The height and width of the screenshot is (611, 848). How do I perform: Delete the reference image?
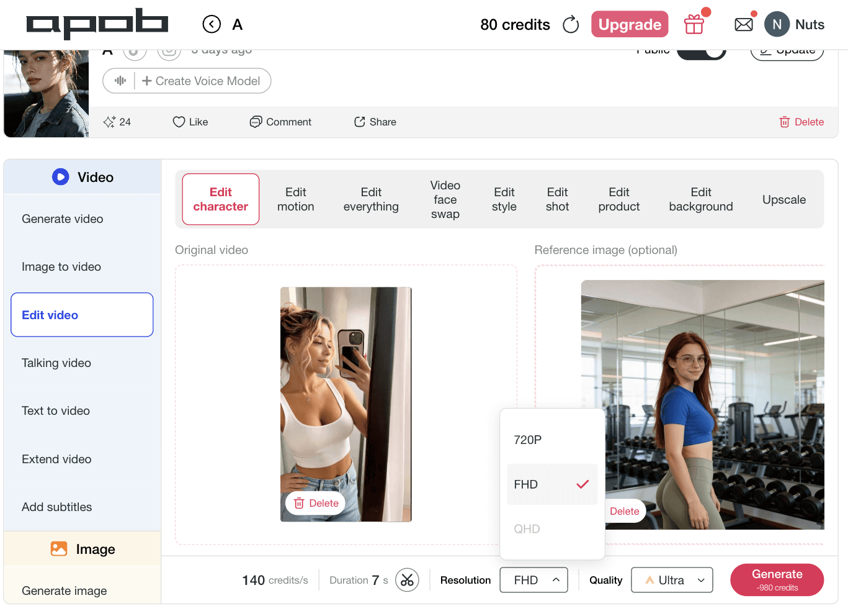[624, 511]
